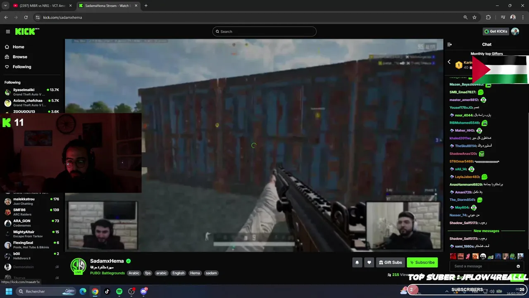The height and width of the screenshot is (298, 529).
Task: Open FlexingSeal channel in sidebar
Action: pos(32,245)
